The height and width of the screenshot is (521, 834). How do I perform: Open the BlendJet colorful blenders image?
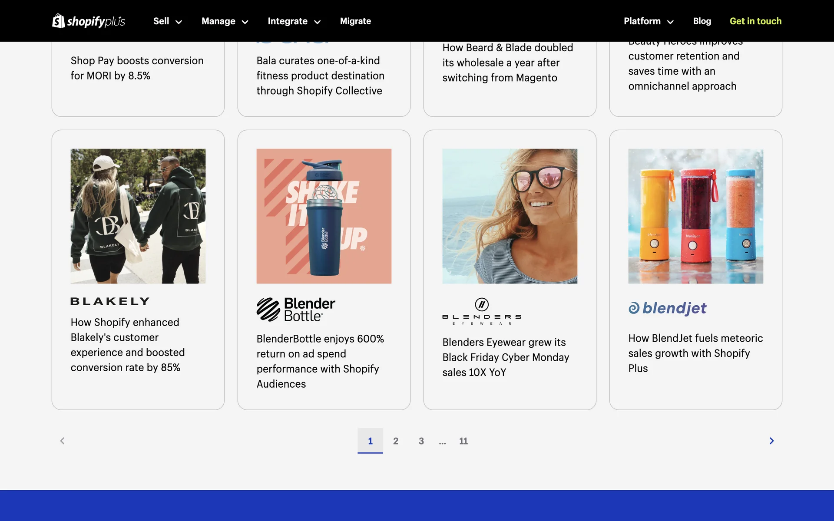pos(695,216)
